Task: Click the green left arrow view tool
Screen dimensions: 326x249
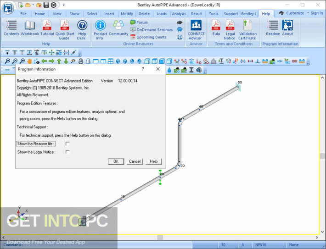Action: 44,61
